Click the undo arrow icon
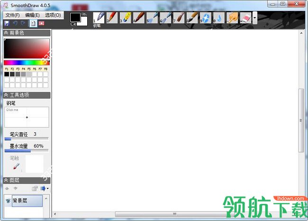 coord(15,23)
